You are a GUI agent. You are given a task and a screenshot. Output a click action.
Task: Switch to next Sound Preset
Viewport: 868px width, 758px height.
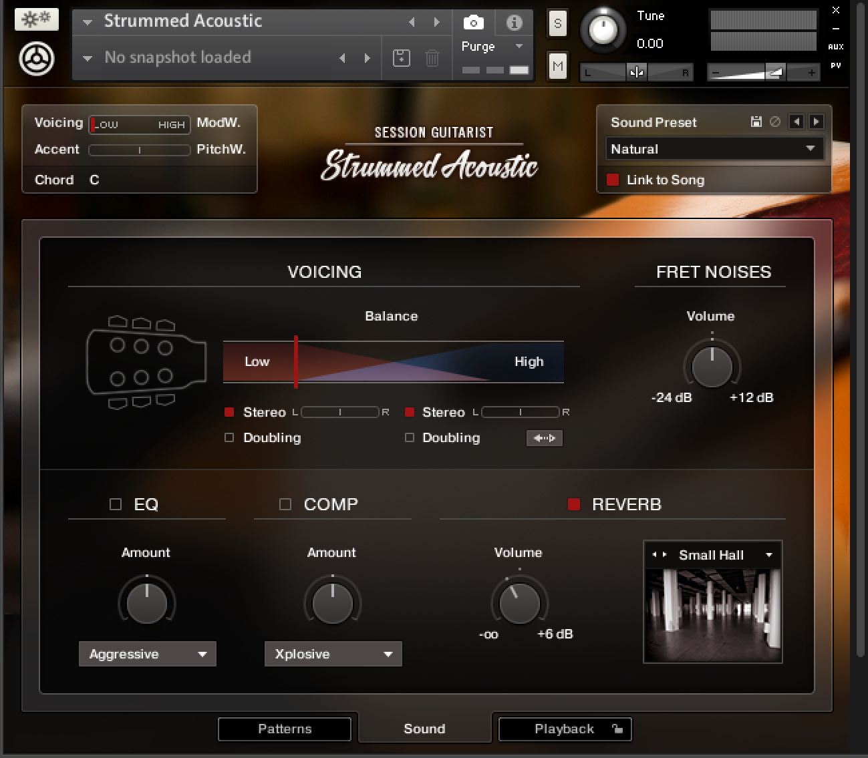pyautogui.click(x=816, y=122)
